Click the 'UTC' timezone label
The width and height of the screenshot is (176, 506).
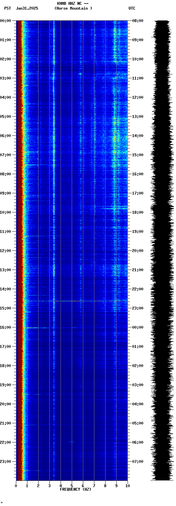click(x=132, y=8)
